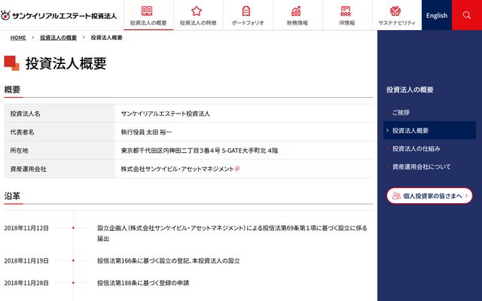Image resolution: width=482 pixels, height=301 pixels.
Task: Click the search magnifier icon
Action: 467,15
